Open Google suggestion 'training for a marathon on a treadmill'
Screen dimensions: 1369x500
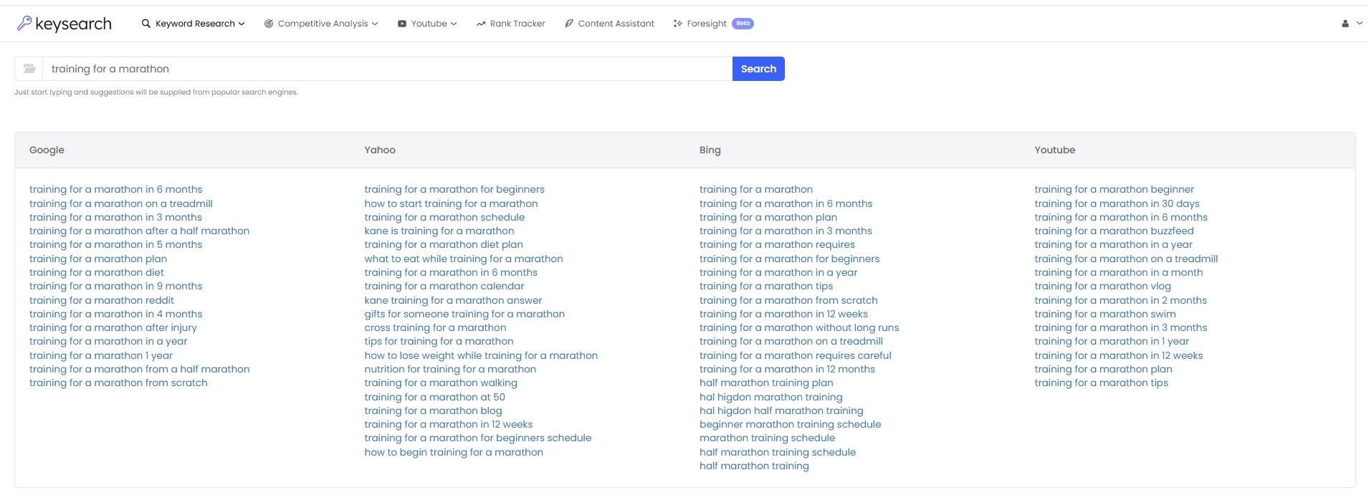click(121, 203)
